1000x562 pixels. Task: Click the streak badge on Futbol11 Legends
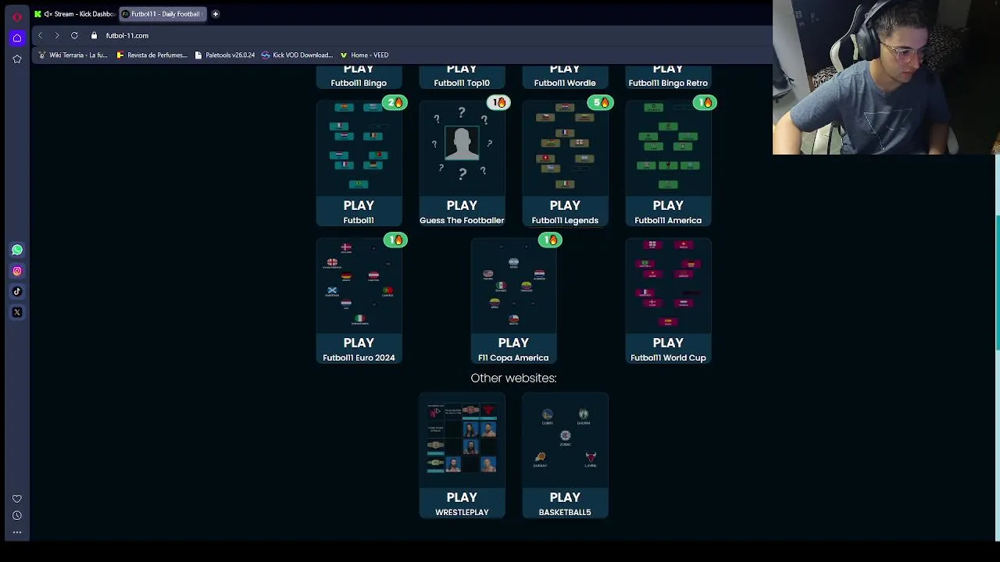pos(602,102)
